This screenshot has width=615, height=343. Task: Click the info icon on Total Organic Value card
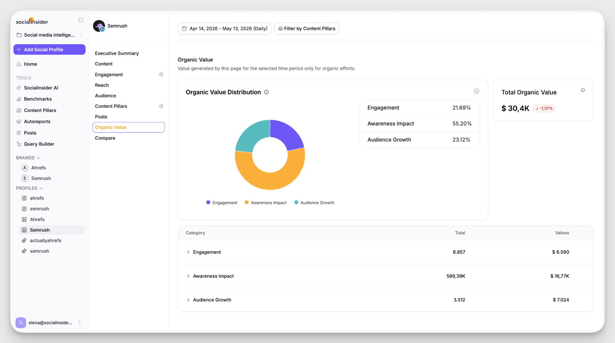583,90
